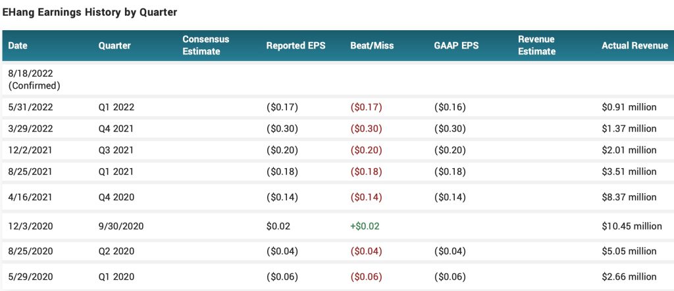Select the Reported EPS column header
This screenshot has width=674, height=291.
[x=296, y=46]
